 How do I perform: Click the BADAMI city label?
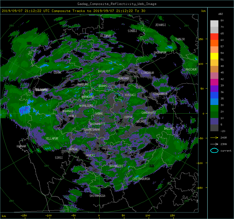pyautogui.click(x=103, y=86)
